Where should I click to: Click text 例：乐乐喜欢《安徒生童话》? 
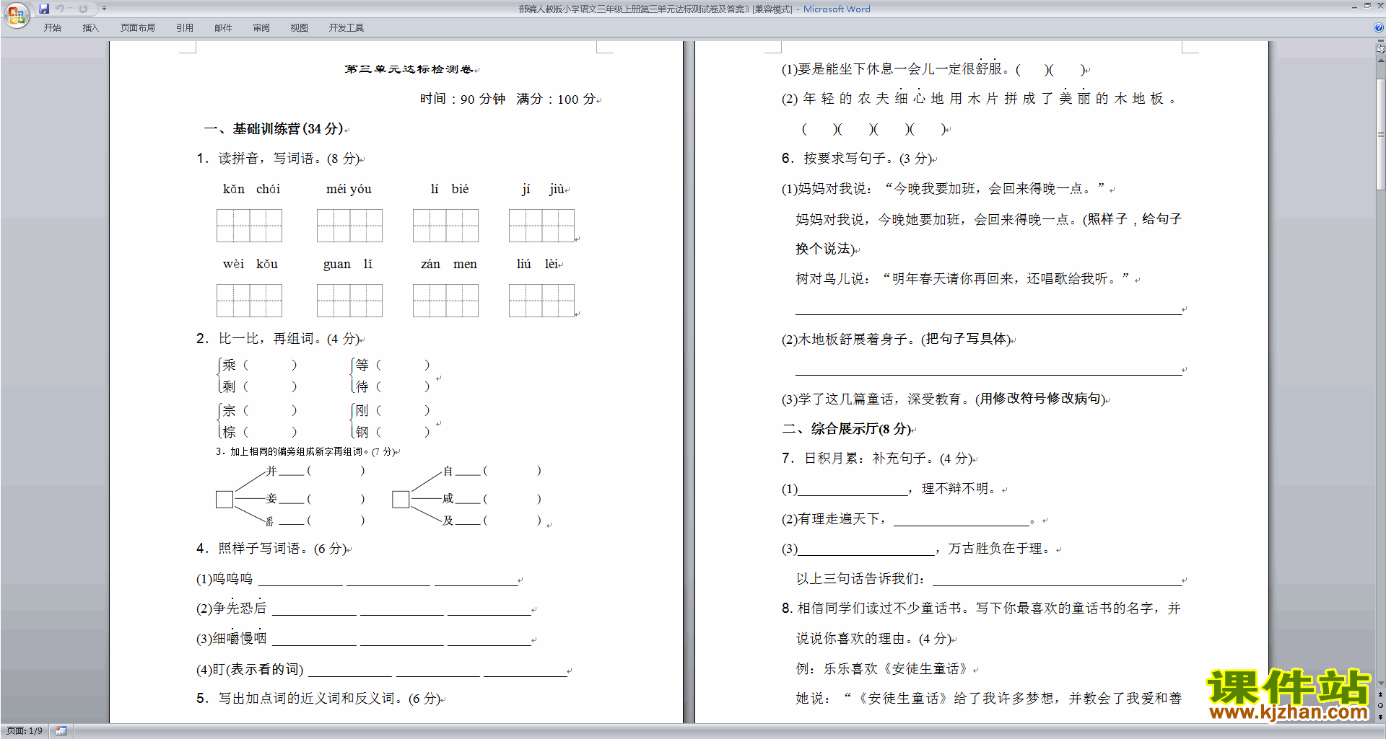(x=881, y=669)
